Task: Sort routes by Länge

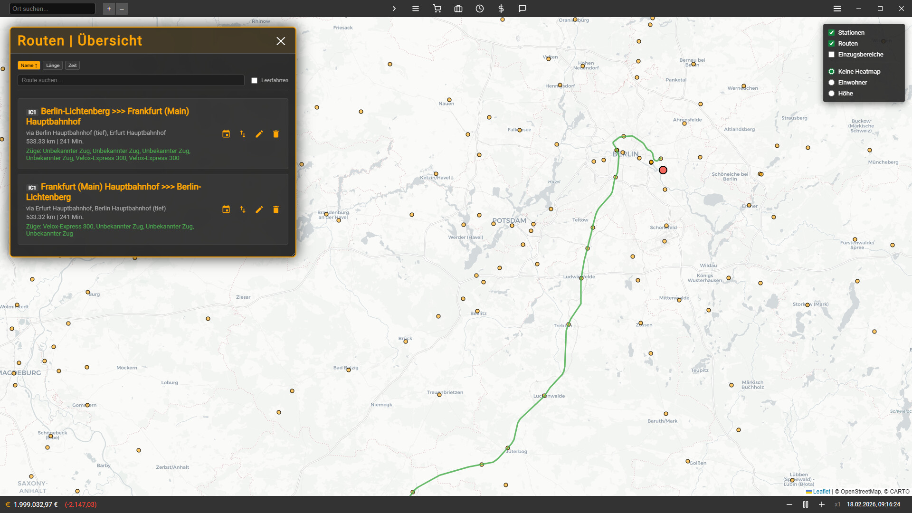Action: (x=52, y=65)
